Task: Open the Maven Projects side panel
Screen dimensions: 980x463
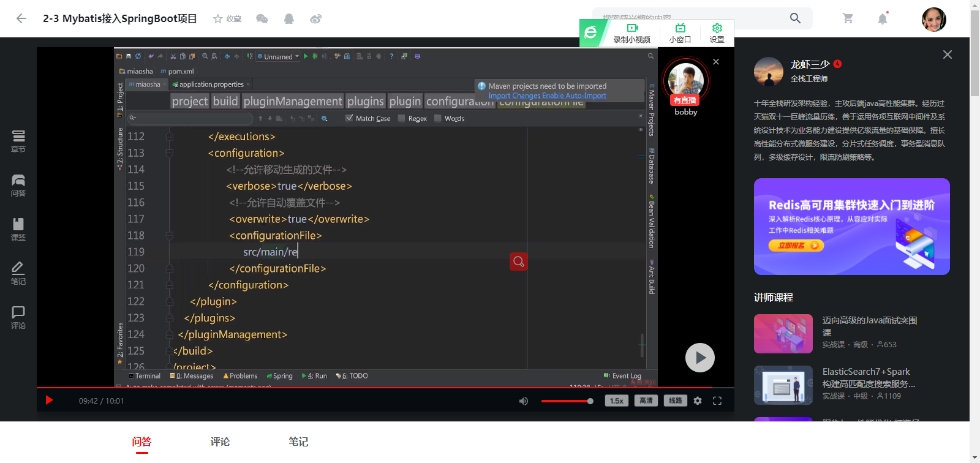Action: click(651, 110)
